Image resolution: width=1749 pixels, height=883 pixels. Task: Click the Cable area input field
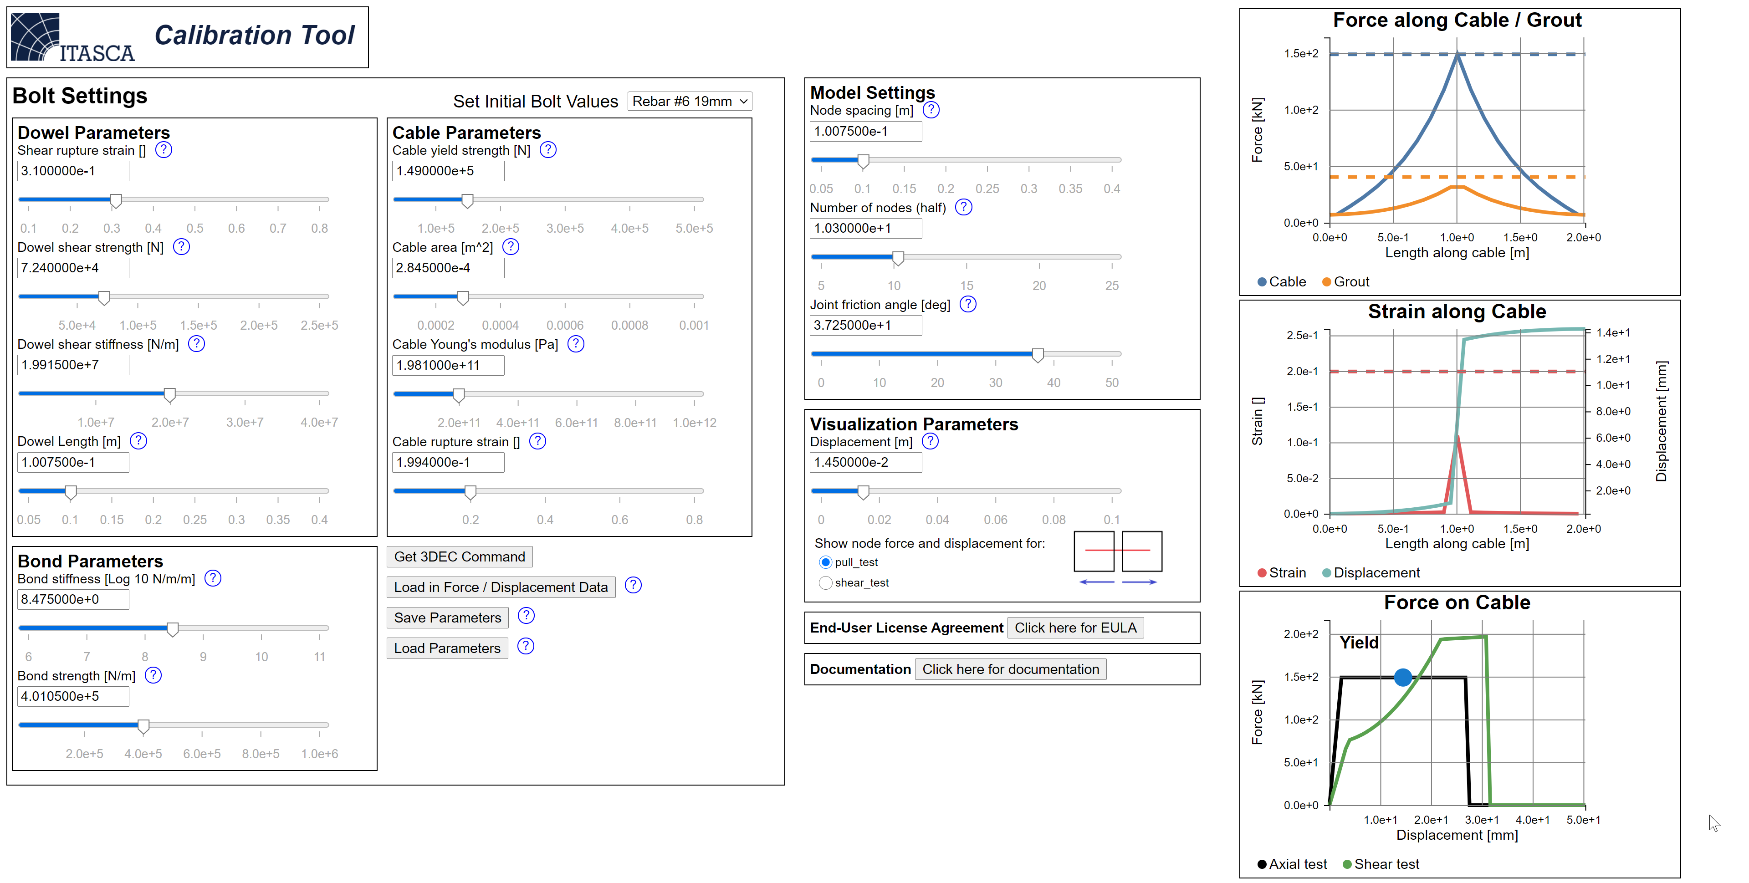coord(448,268)
